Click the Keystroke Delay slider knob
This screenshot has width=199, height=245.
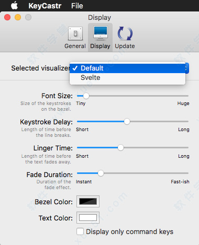127,122
